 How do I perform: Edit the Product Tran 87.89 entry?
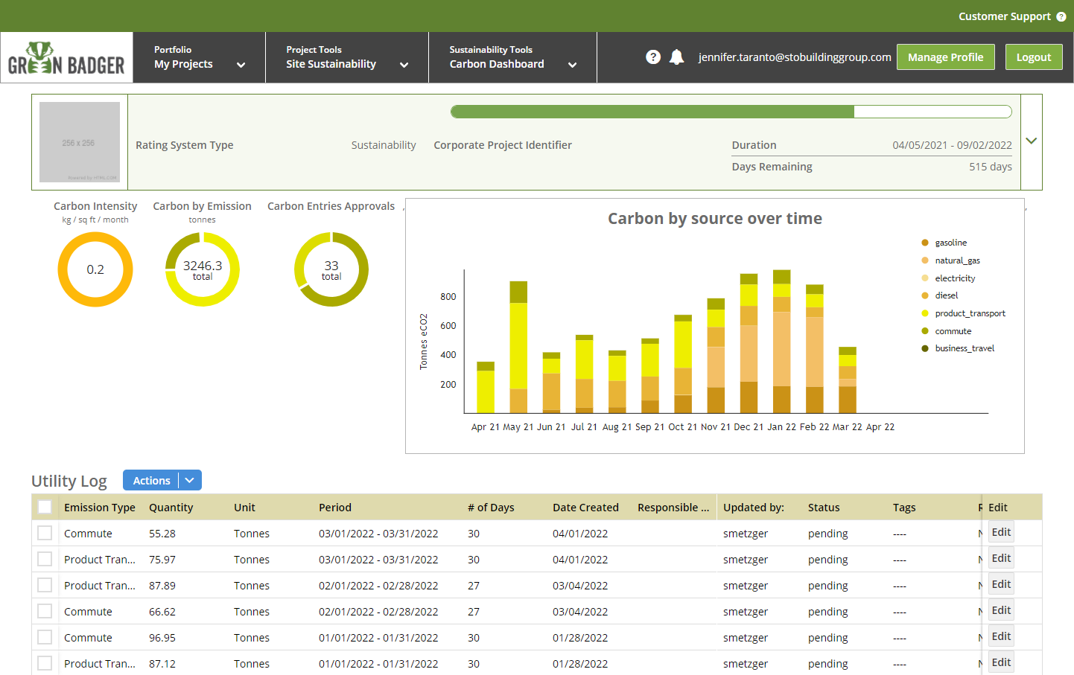pos(1001,584)
